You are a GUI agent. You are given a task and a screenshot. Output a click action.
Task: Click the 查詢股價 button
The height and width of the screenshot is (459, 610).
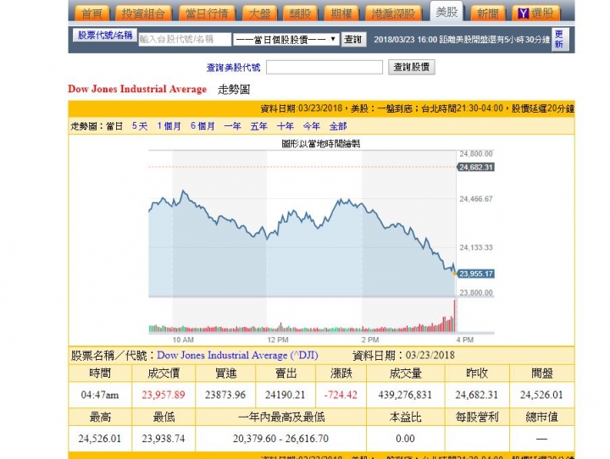(x=411, y=67)
